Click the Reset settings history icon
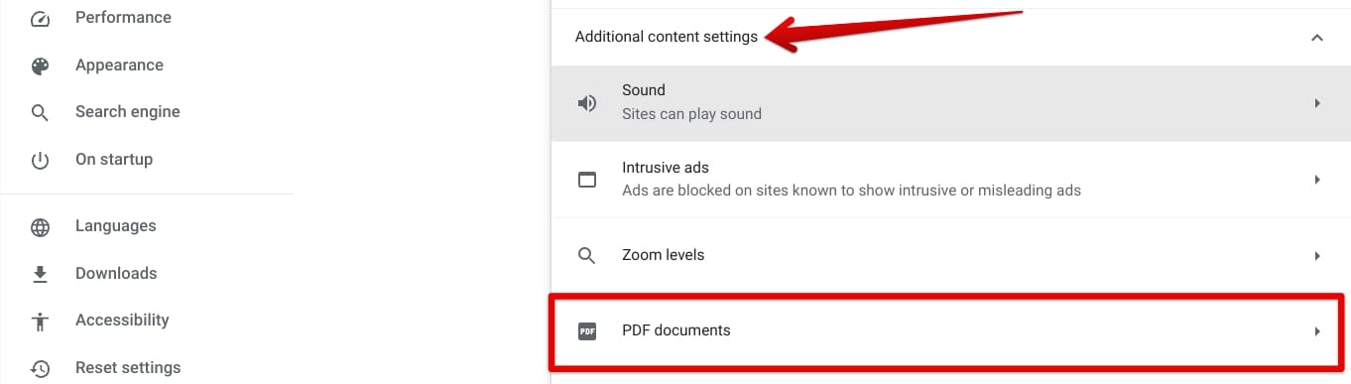The height and width of the screenshot is (384, 1351). coord(40,368)
